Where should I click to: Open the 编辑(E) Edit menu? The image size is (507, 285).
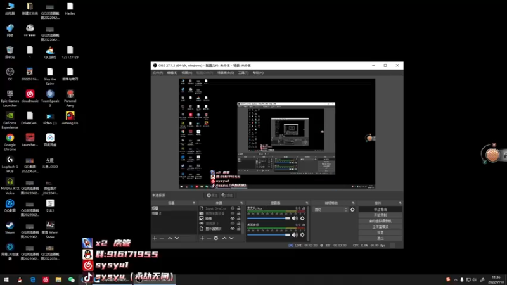tap(172, 73)
